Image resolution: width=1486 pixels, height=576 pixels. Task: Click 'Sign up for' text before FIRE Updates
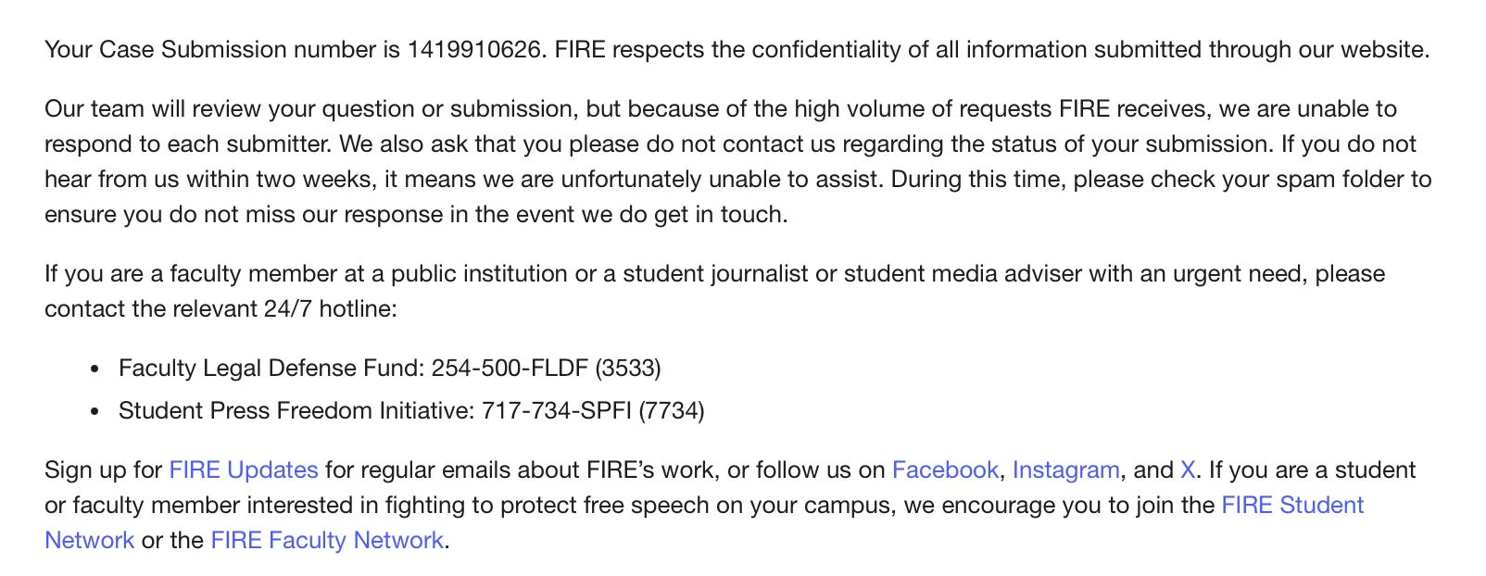[104, 470]
